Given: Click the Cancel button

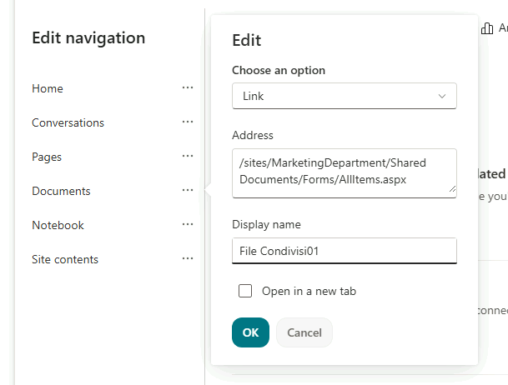Looking at the screenshot, I should [304, 332].
